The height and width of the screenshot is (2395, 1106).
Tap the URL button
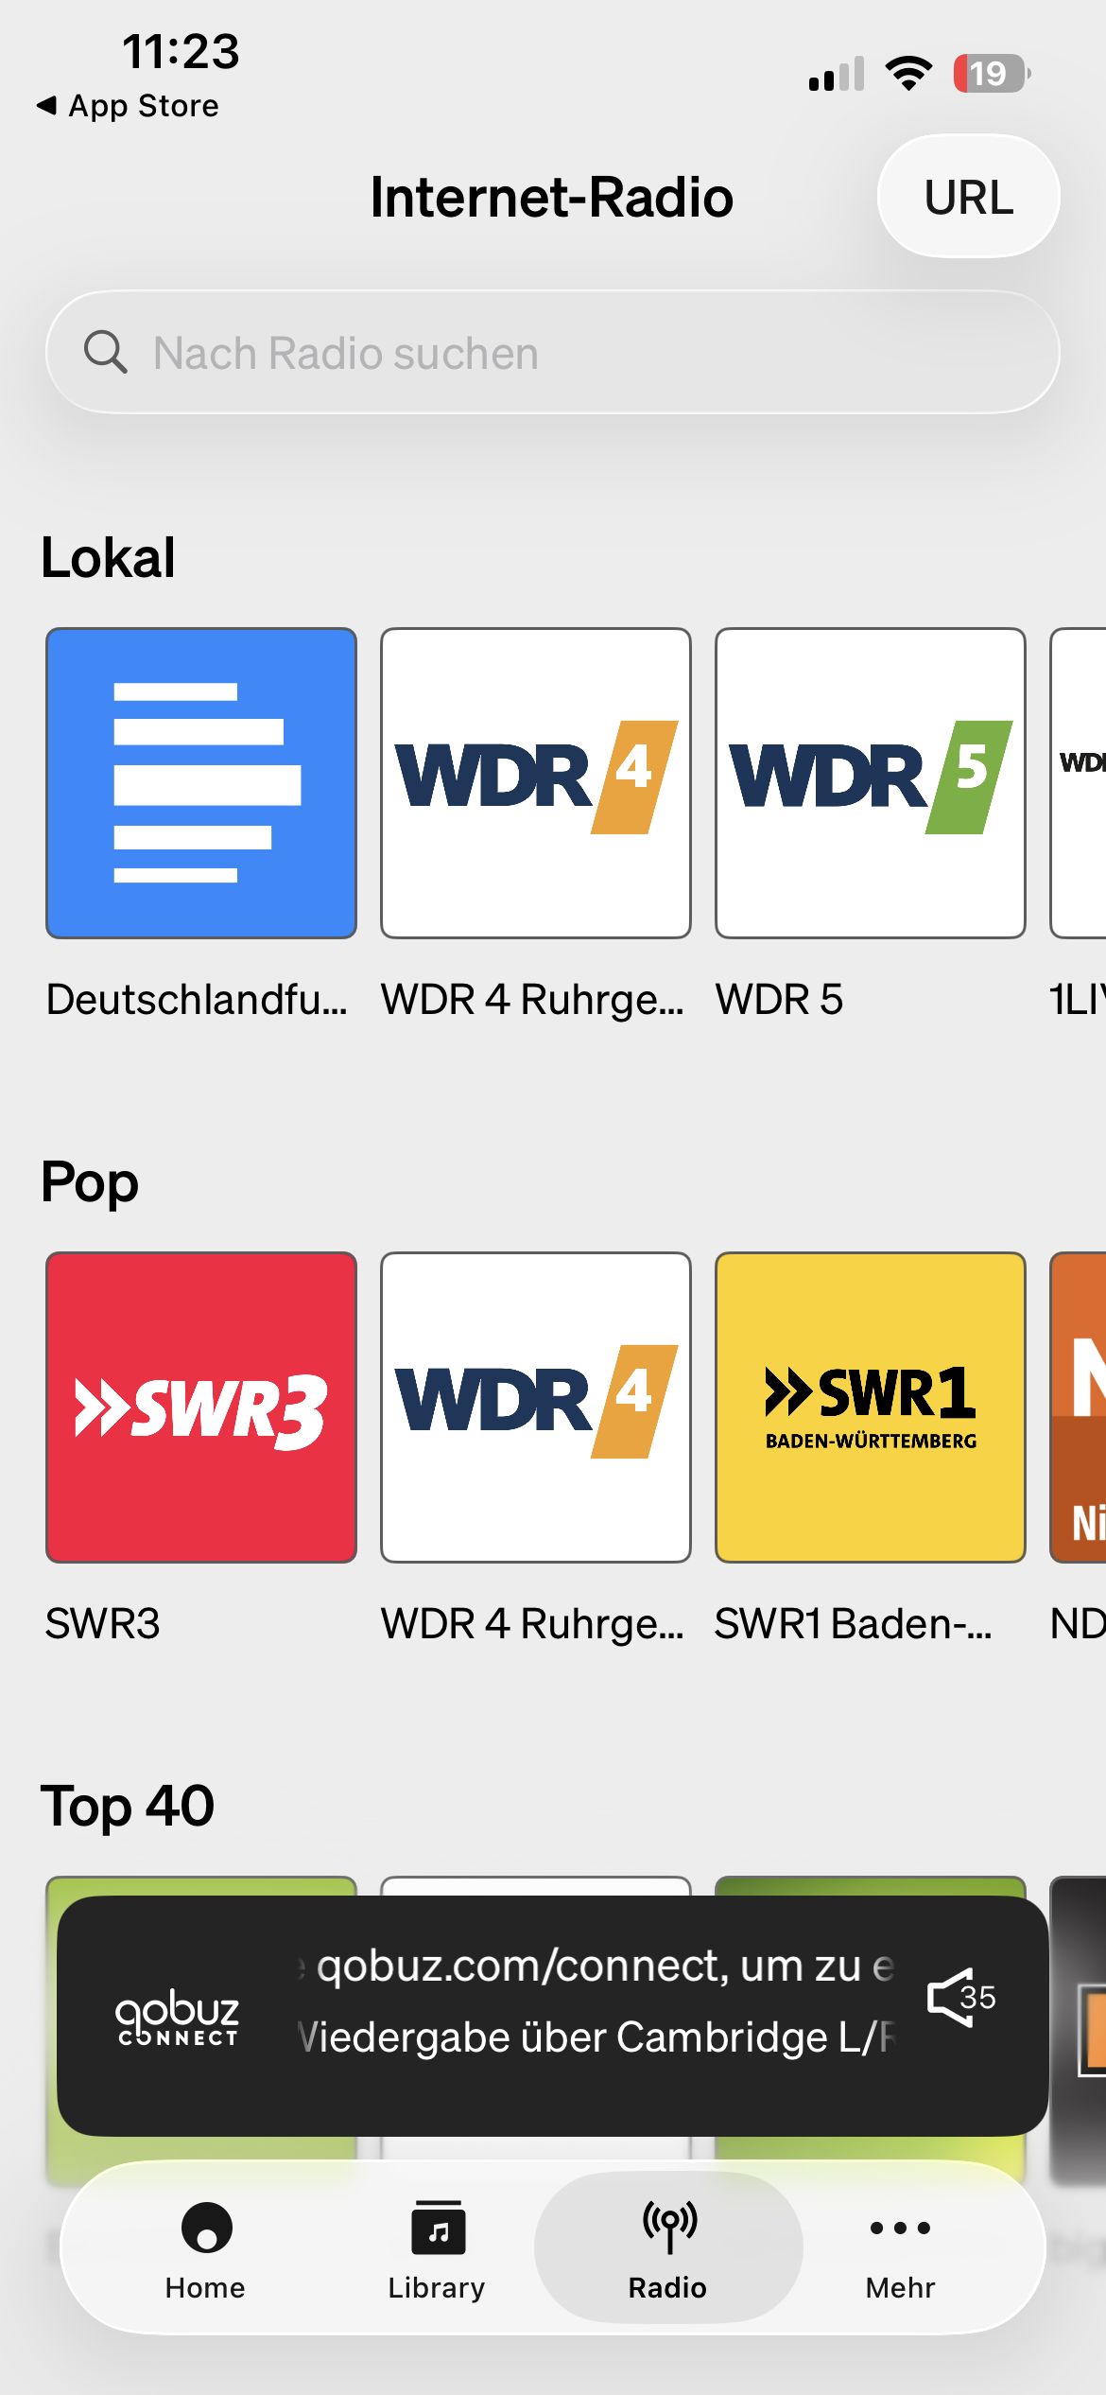[968, 197]
